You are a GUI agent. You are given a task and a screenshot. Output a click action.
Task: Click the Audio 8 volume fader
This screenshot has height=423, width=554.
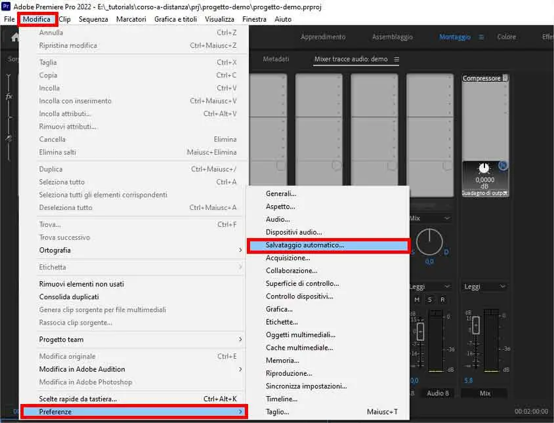(x=421, y=332)
